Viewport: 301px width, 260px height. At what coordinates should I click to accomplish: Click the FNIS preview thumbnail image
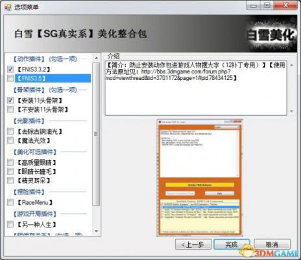tap(200, 177)
